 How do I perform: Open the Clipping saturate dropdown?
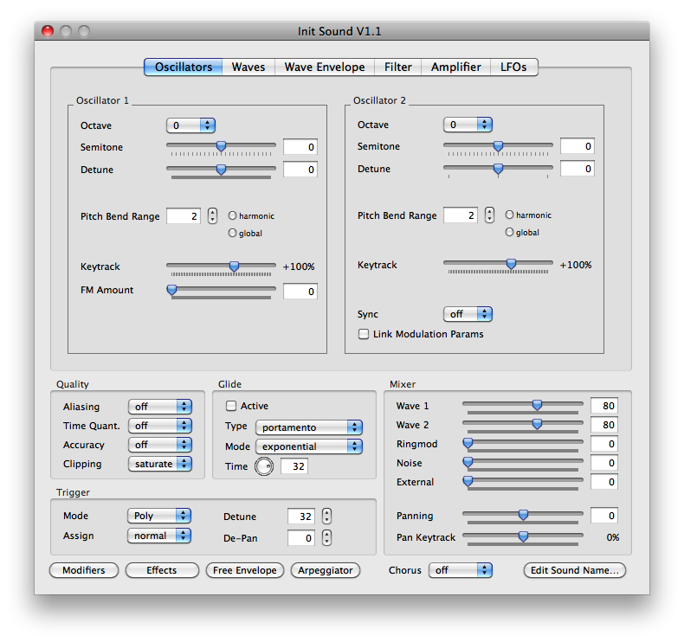click(160, 464)
